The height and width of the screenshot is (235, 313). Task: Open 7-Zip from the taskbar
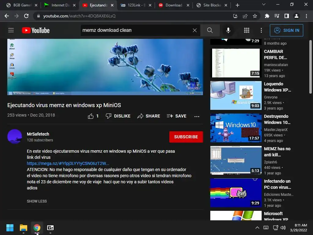(x=50, y=228)
